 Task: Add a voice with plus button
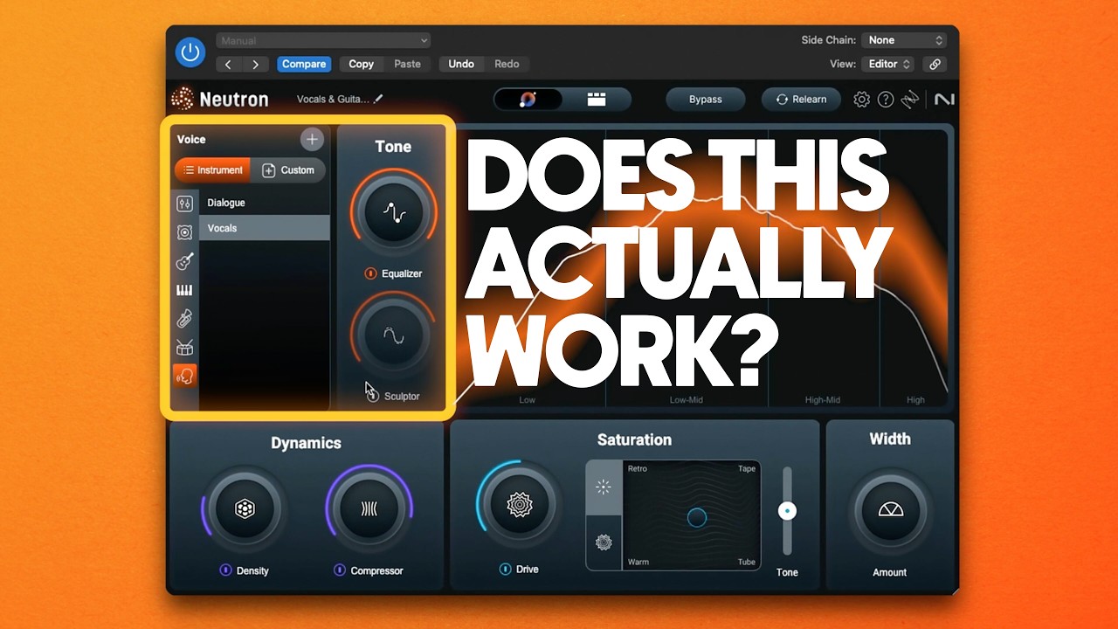click(312, 139)
